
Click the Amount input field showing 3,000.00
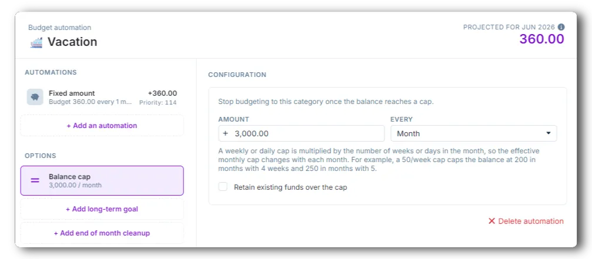301,133
